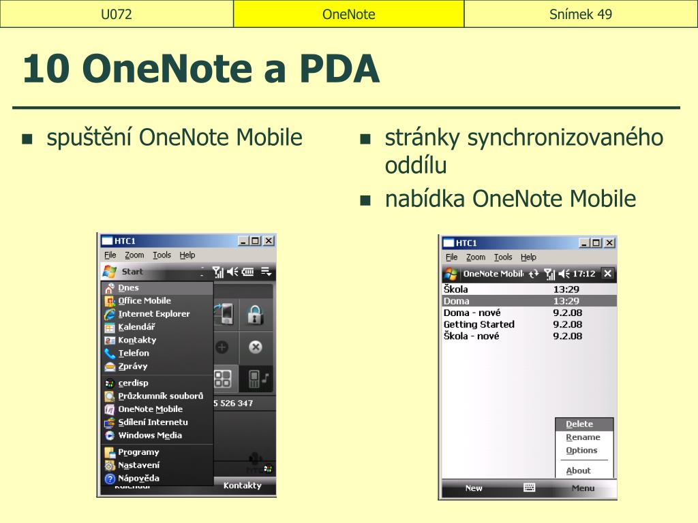Open File menu in Start-menu window

click(x=110, y=255)
